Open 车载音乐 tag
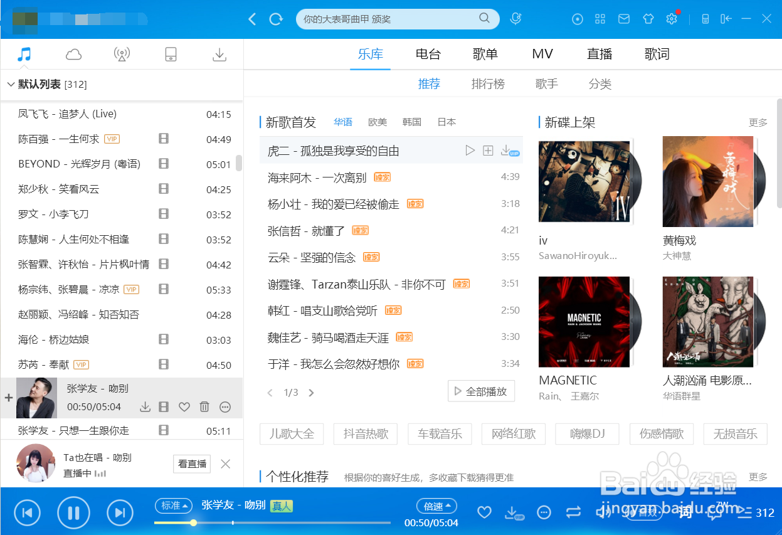The image size is (782, 535). 440,433
